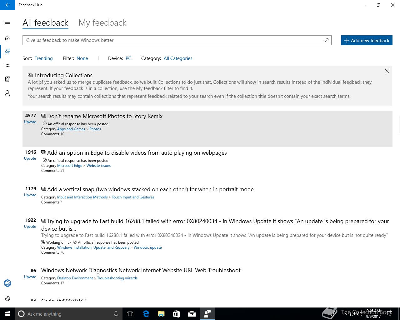
Task: Open Apps and Games category link
Action: coord(71,129)
